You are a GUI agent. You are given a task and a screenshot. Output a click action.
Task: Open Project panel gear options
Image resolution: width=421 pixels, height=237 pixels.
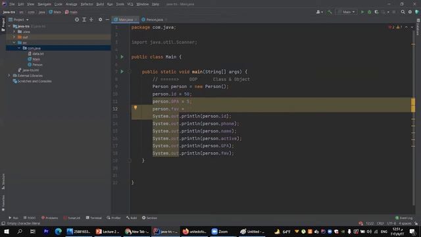[x=100, y=20]
